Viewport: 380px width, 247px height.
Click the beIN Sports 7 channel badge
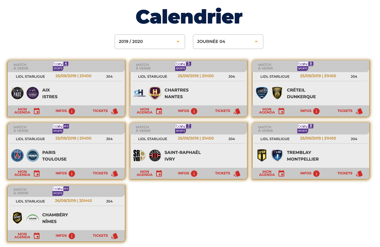coord(183,128)
